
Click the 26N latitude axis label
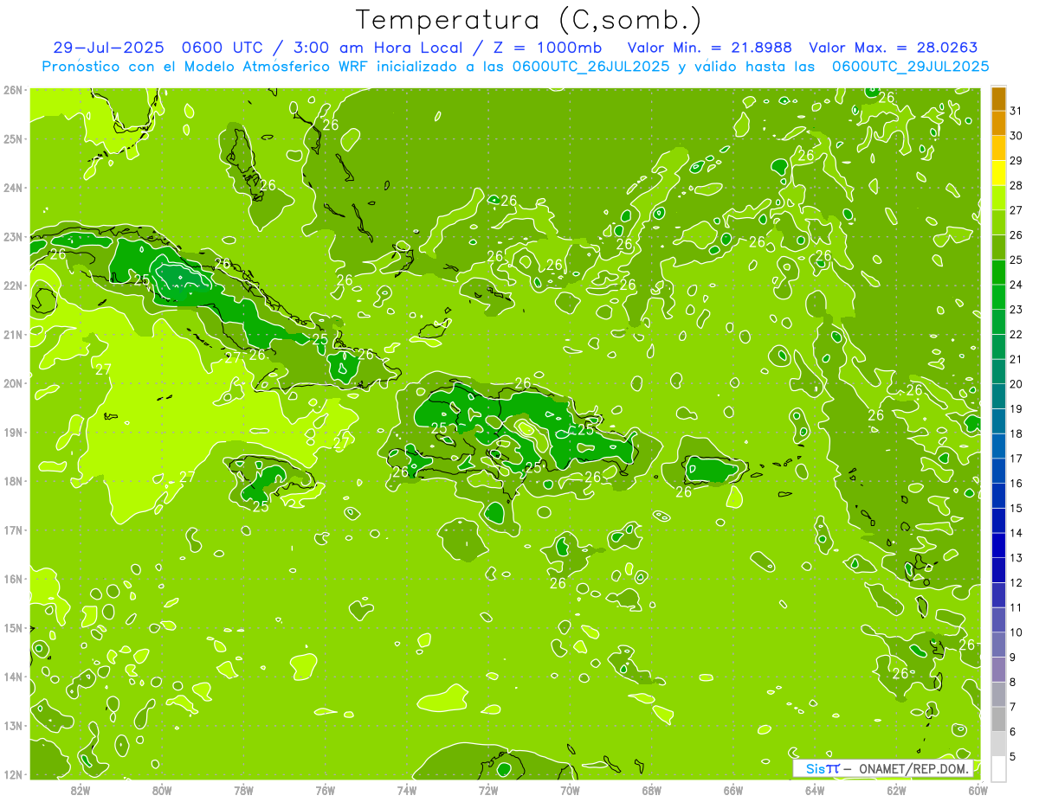pyautogui.click(x=12, y=90)
